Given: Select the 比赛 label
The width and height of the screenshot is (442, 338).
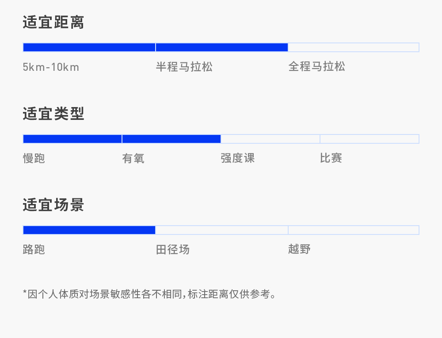Looking at the screenshot, I should [x=331, y=158].
